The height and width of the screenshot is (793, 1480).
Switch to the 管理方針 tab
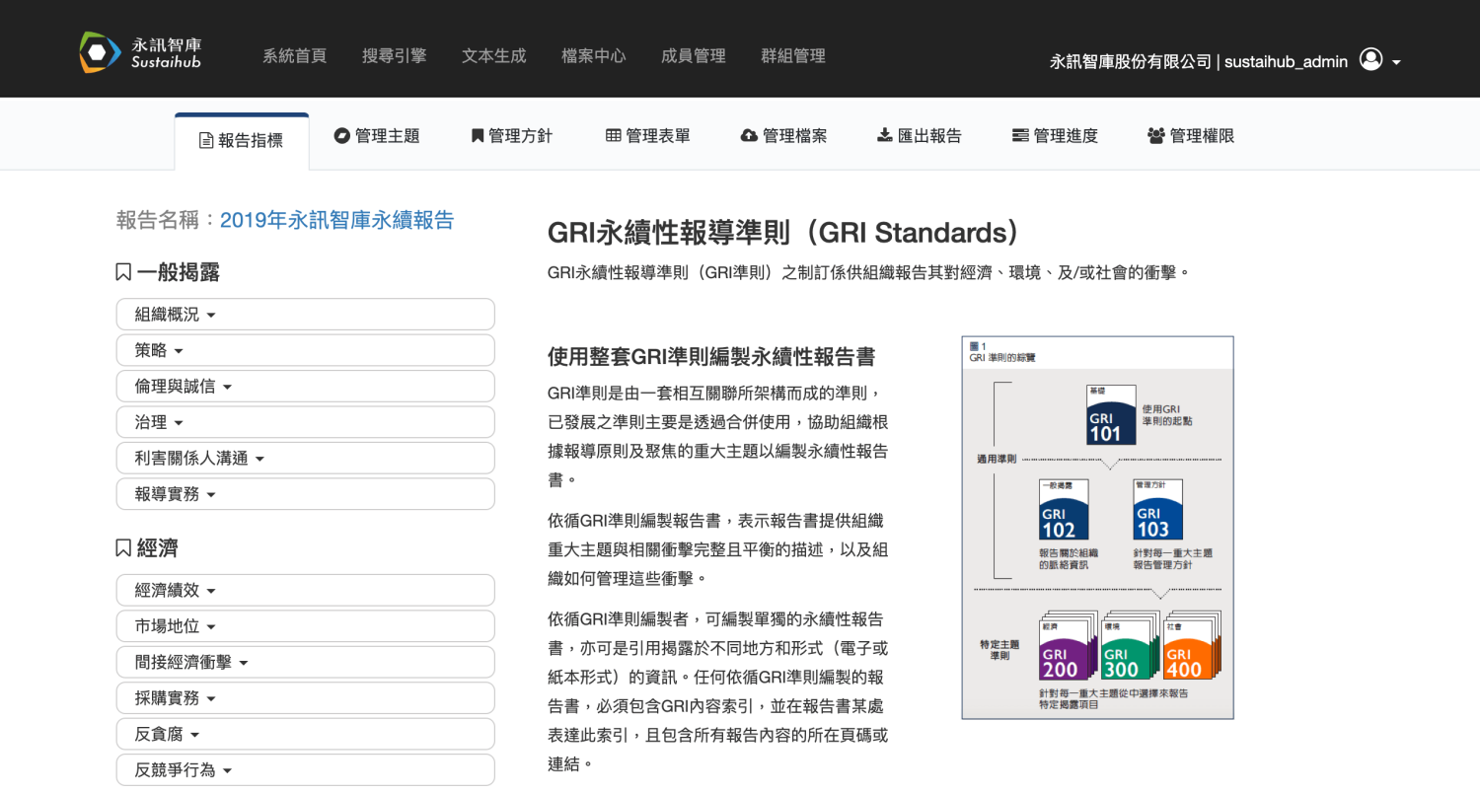coord(512,136)
